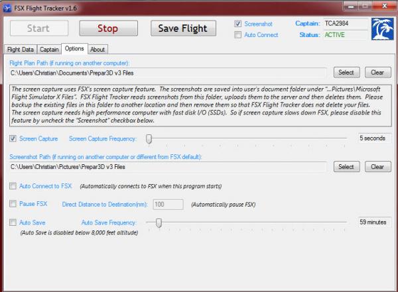Enable Auto Connect to FSX option
Viewport: 398px width, 292px height.
coord(13,186)
